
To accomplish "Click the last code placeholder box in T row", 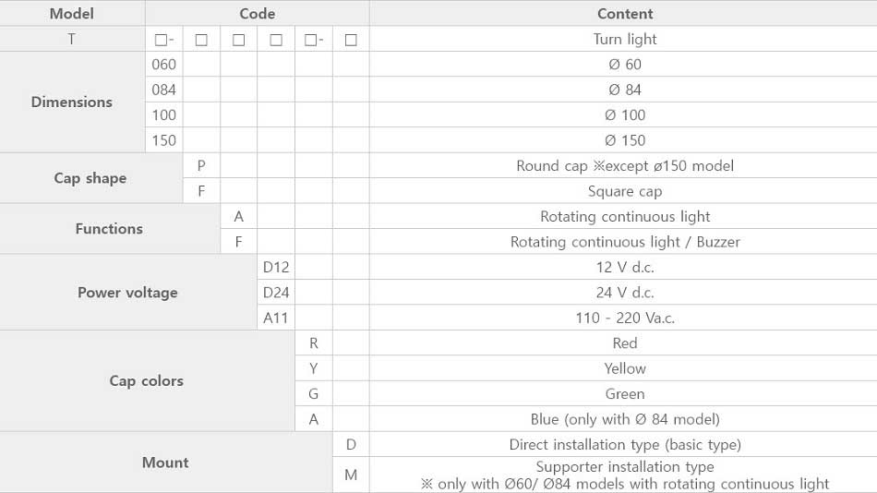I will [351, 40].
